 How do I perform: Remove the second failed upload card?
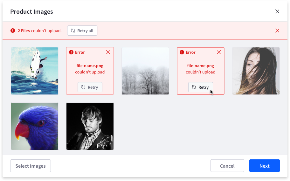click(x=219, y=52)
